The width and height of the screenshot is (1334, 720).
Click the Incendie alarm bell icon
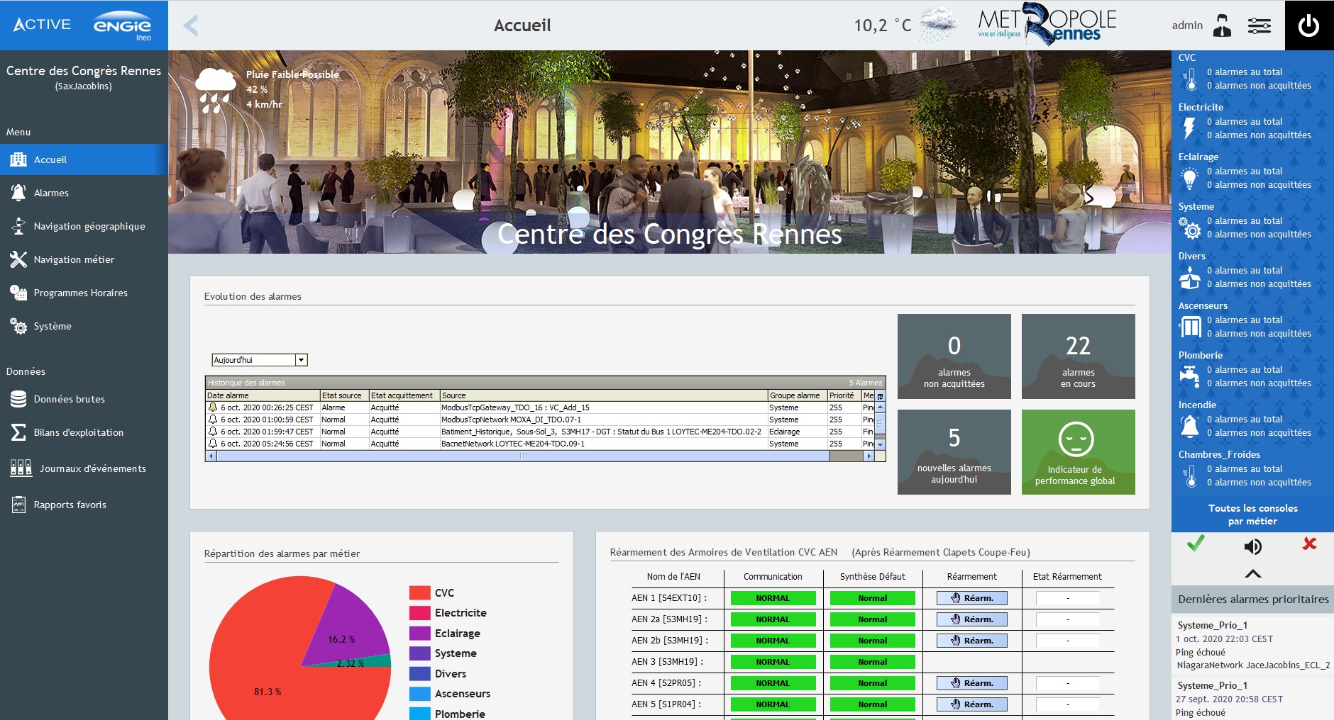tap(1189, 426)
